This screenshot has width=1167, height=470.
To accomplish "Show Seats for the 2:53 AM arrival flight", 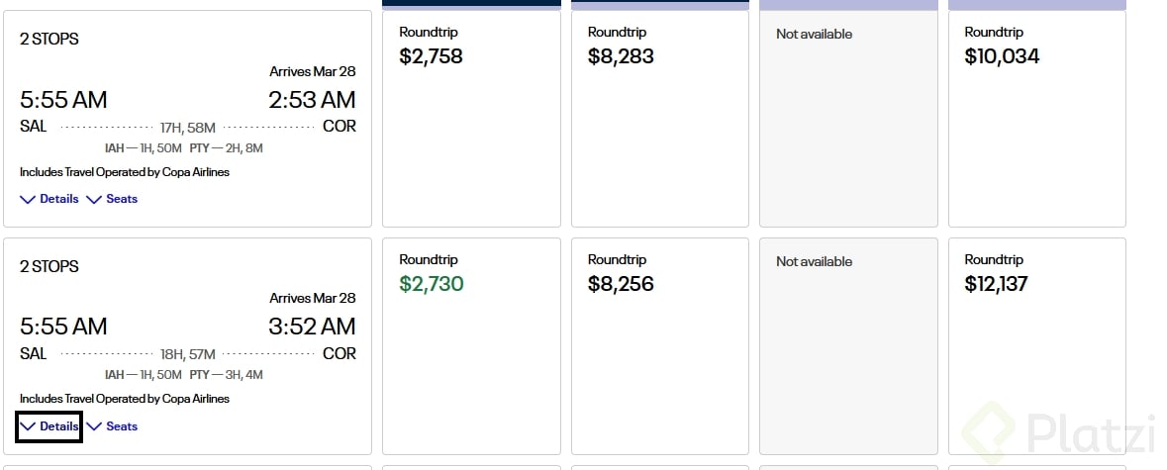I will pyautogui.click(x=112, y=199).
